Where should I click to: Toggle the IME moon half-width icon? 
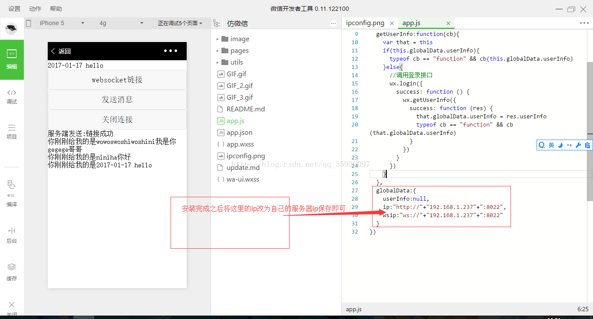(x=560, y=145)
